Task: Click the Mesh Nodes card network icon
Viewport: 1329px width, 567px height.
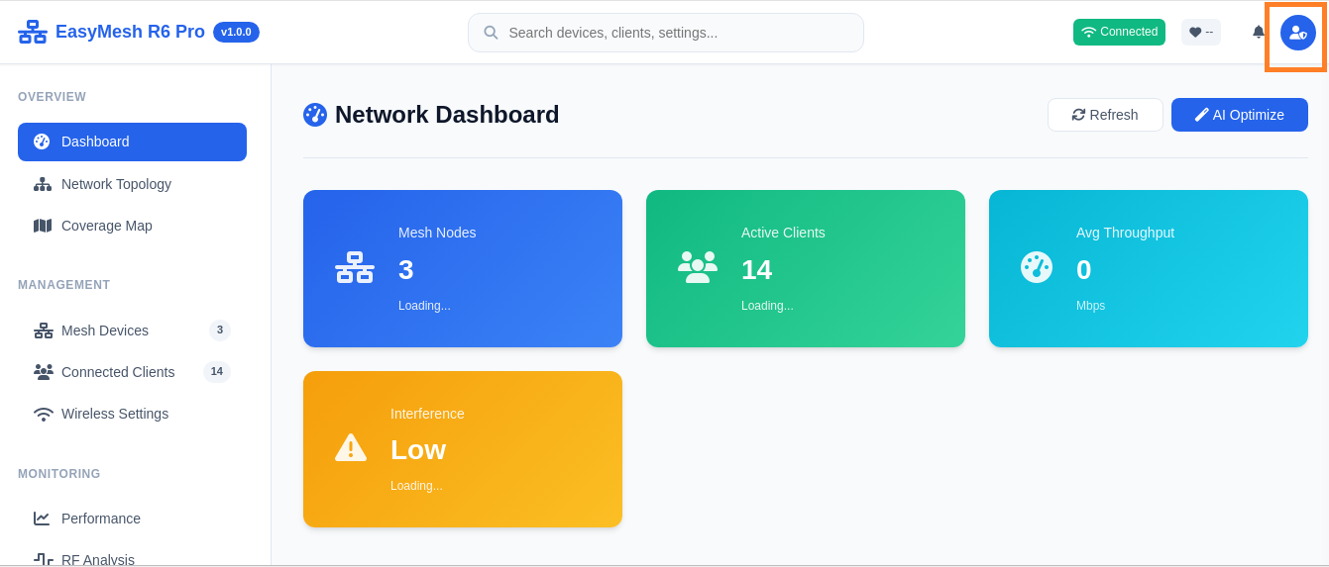Action: tap(355, 268)
